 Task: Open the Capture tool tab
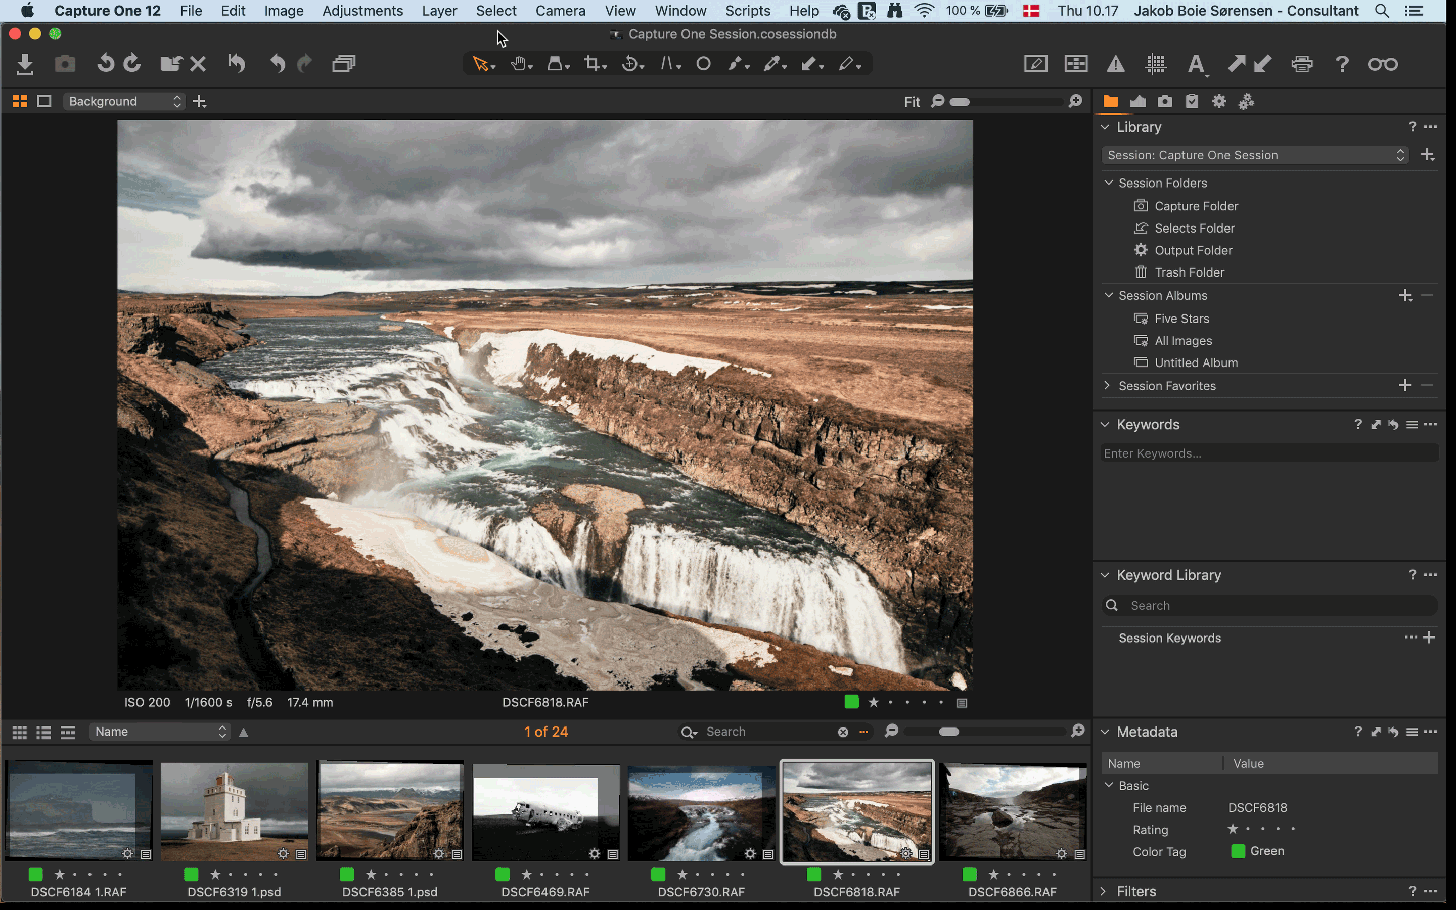(x=1165, y=101)
